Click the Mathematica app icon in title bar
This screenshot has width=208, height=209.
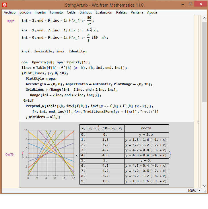5,5
